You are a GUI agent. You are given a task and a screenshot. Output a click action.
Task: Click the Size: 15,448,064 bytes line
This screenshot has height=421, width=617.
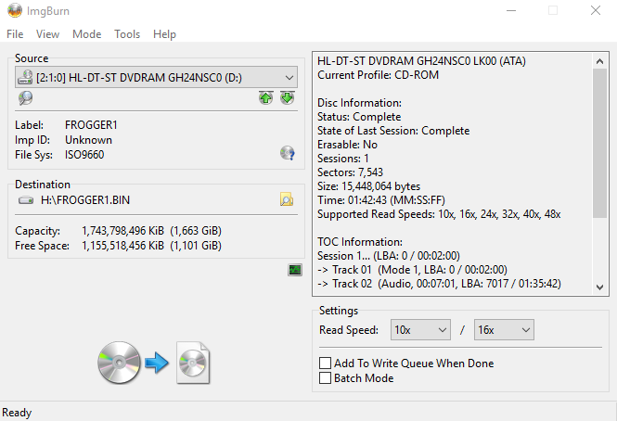pyautogui.click(x=368, y=186)
